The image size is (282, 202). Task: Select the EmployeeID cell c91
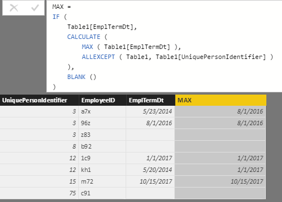[x=102, y=193]
